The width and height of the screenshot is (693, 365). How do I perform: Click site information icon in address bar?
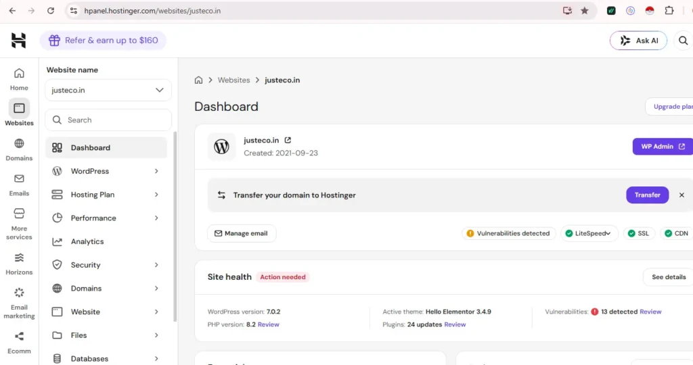click(x=74, y=11)
